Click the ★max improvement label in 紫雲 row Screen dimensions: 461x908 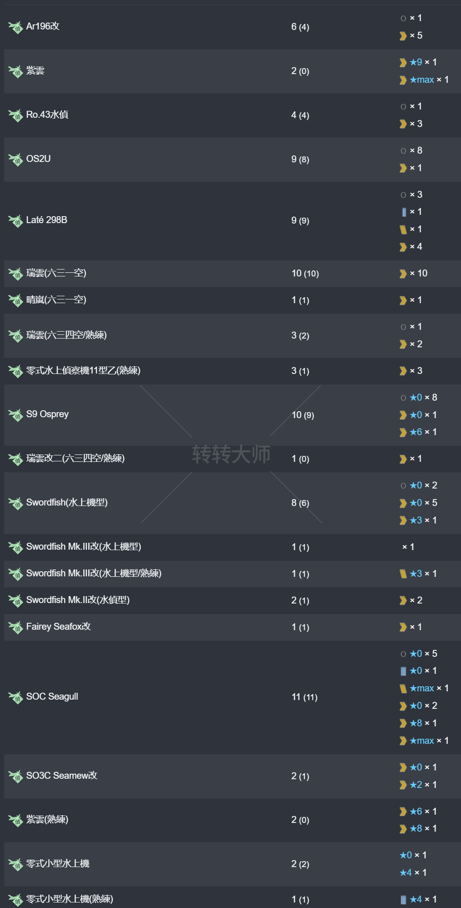(422, 80)
